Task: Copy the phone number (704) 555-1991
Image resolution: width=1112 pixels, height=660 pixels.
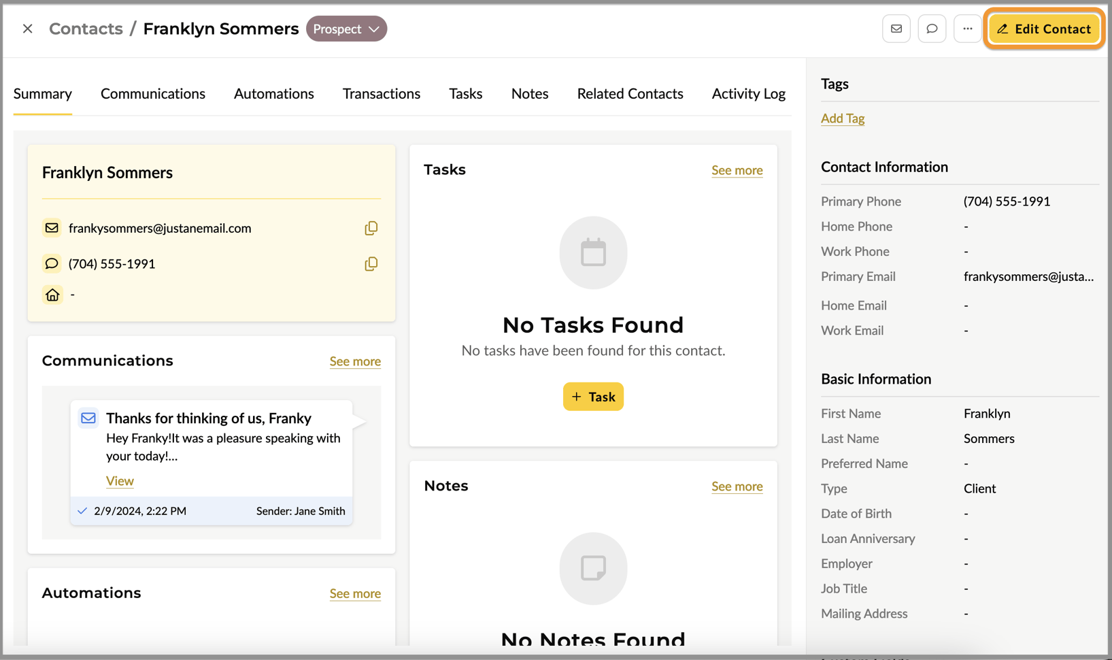Action: 371,264
